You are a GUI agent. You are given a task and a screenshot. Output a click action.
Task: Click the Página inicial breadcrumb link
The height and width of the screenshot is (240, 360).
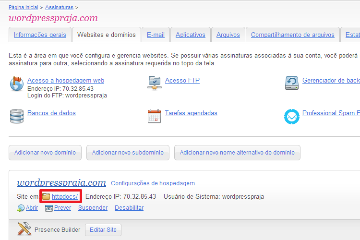pyautogui.click(x=24, y=7)
